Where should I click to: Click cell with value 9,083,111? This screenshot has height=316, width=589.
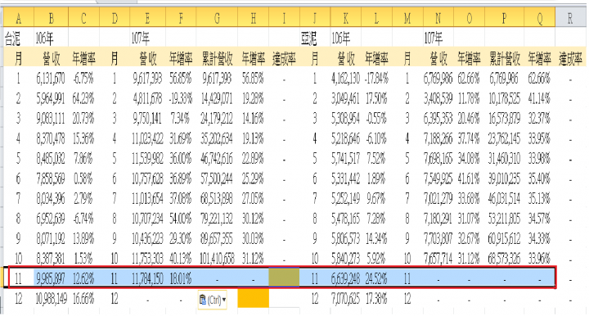point(51,119)
